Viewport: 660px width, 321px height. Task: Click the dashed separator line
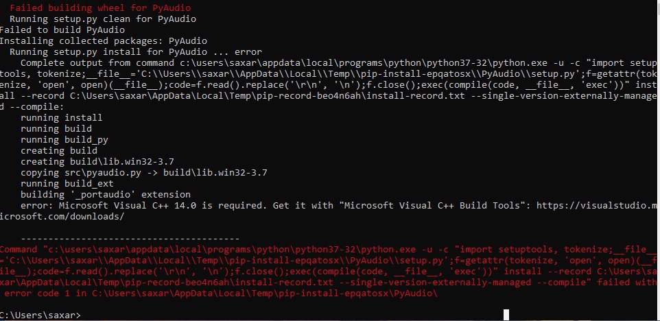[x=130, y=239]
